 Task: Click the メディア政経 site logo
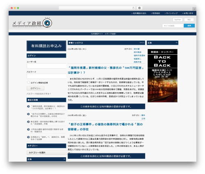[x=32, y=23]
